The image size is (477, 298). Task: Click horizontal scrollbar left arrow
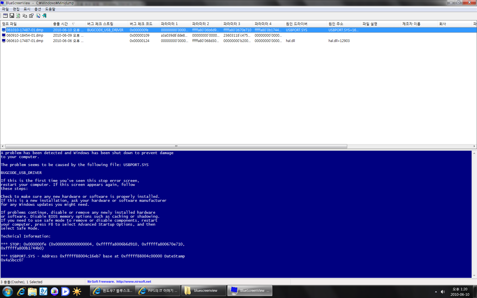[3, 146]
